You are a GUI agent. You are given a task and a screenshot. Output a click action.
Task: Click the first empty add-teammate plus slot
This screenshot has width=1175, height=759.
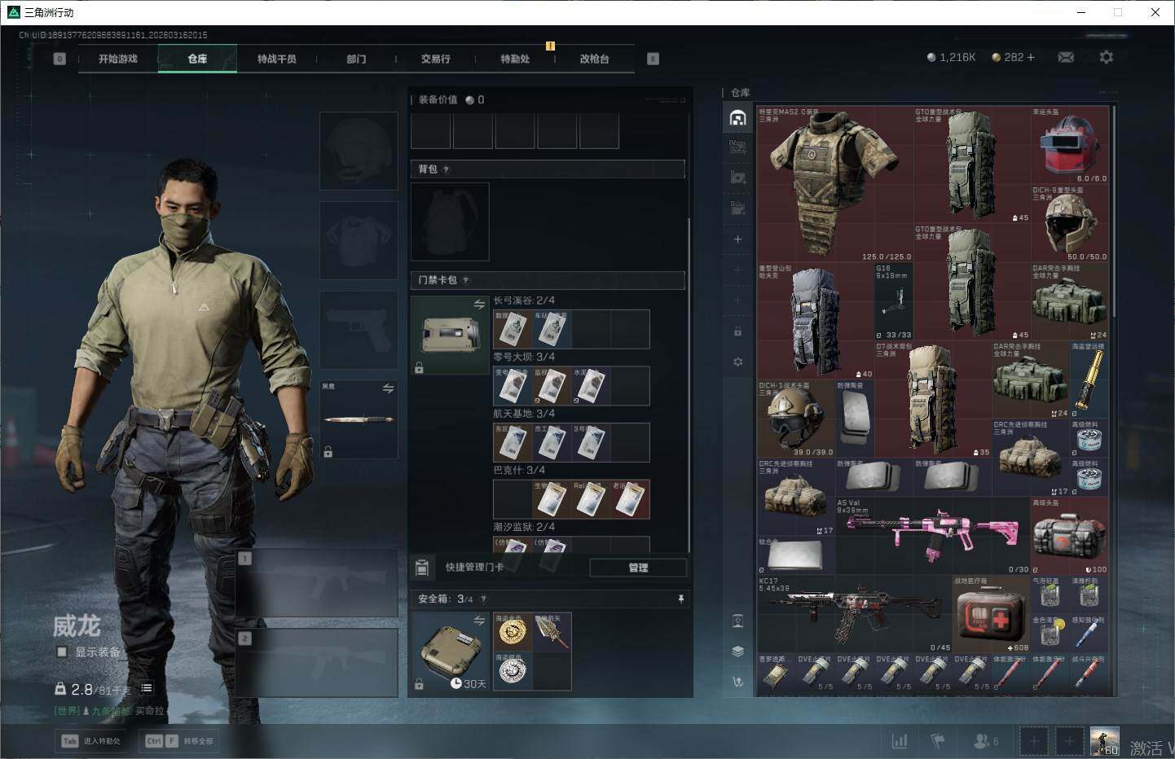click(1034, 741)
